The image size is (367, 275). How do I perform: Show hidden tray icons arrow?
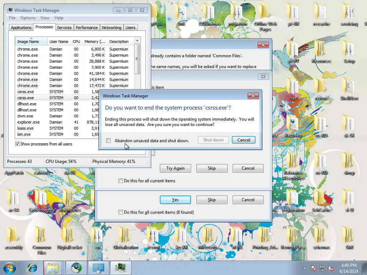tap(305, 269)
